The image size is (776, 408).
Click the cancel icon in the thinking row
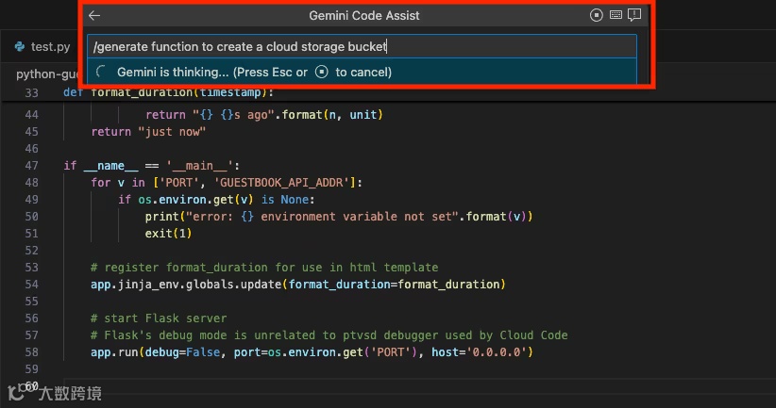point(322,72)
